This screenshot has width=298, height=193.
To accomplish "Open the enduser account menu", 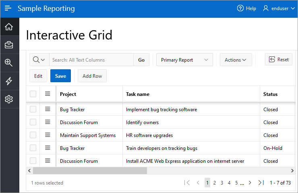I will [x=278, y=8].
